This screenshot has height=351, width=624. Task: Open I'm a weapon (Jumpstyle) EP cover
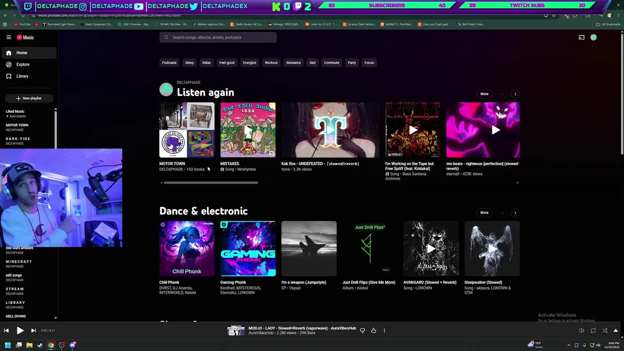[309, 249]
